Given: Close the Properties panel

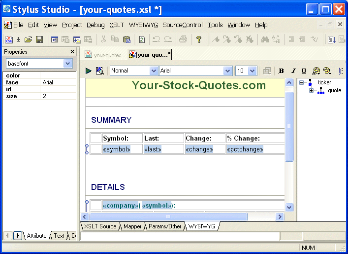Looking at the screenshot, I should [x=72, y=52].
